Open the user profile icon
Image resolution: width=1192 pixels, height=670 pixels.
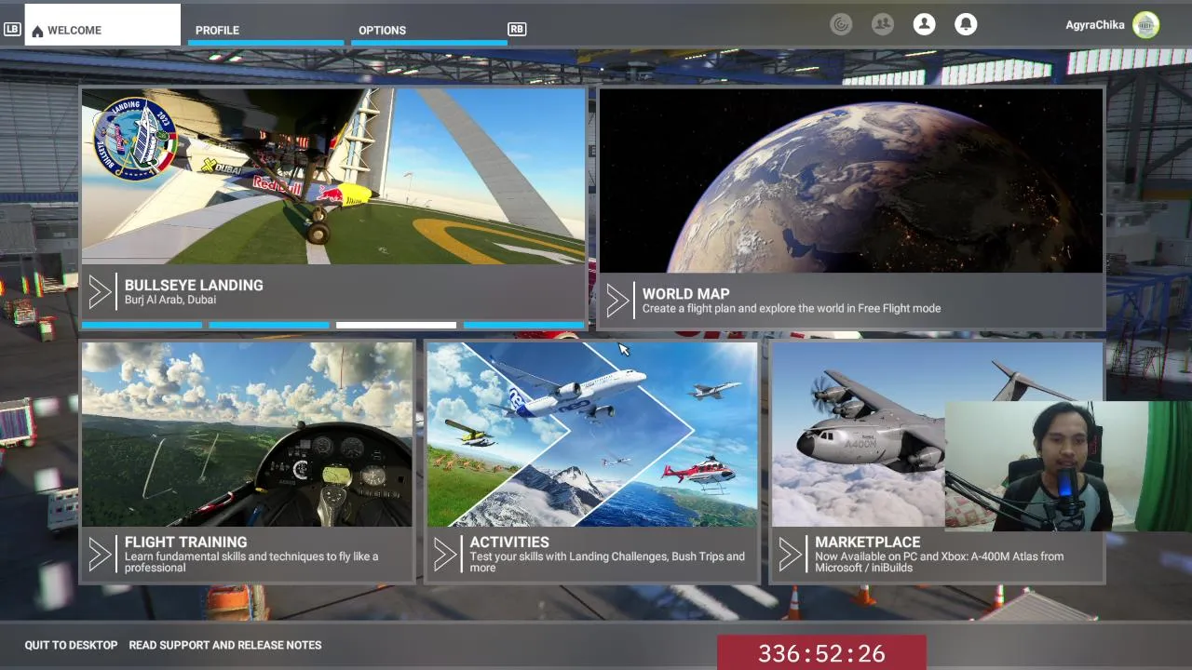[x=925, y=24]
